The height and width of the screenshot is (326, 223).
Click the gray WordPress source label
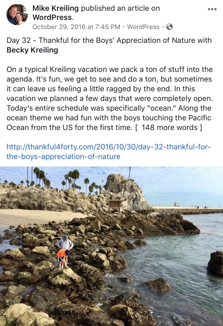[143, 27]
